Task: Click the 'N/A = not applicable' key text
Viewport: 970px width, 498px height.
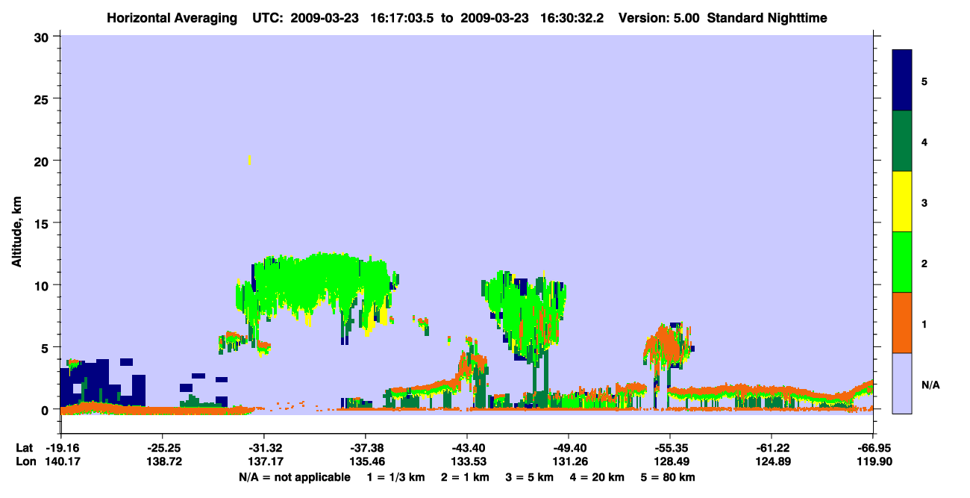Action: pos(294,477)
